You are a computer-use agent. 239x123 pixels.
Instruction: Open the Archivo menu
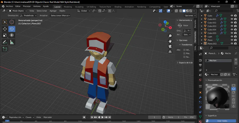click(10, 6)
